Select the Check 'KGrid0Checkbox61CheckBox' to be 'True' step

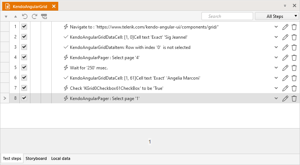pos(116,88)
